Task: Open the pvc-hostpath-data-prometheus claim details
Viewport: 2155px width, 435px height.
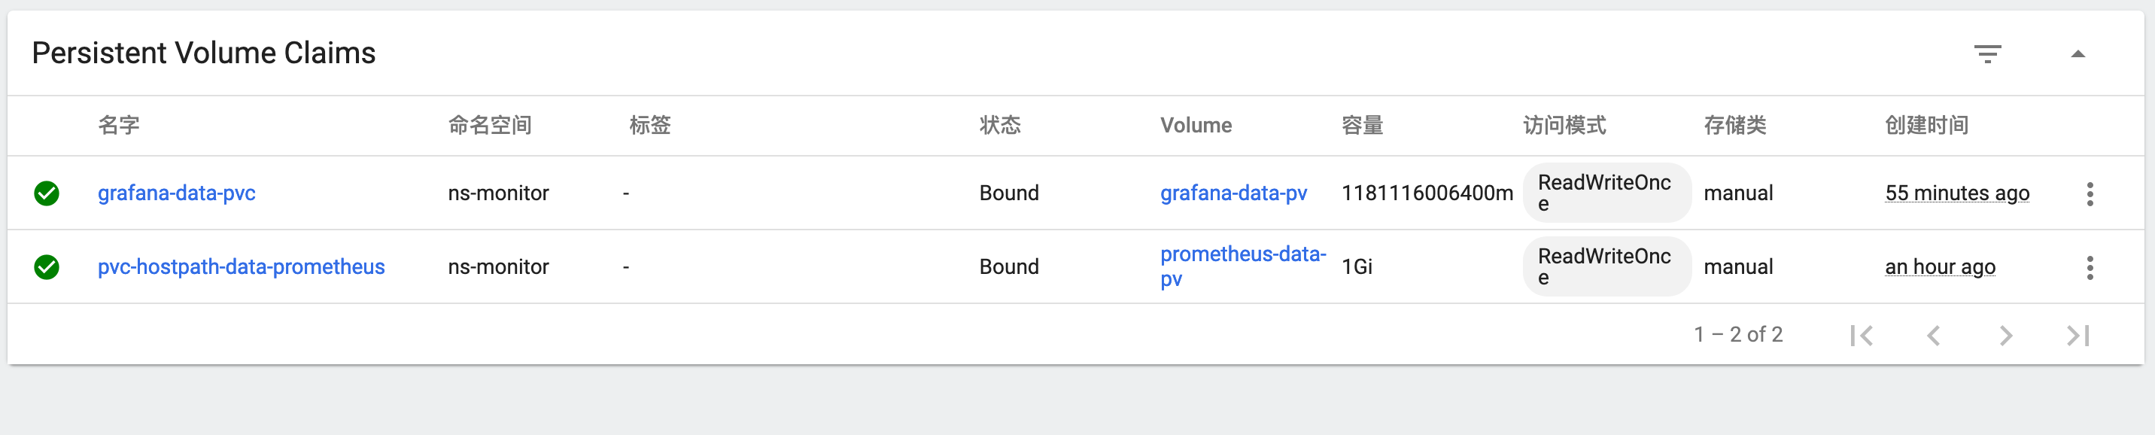Action: tap(241, 267)
